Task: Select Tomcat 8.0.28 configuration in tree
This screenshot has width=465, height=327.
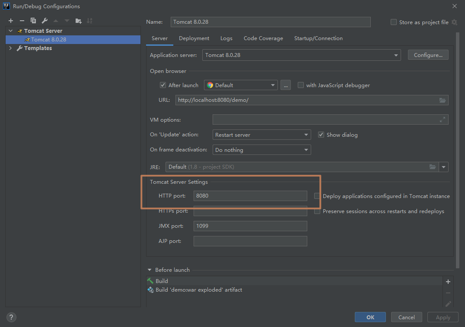Action: coord(73,40)
